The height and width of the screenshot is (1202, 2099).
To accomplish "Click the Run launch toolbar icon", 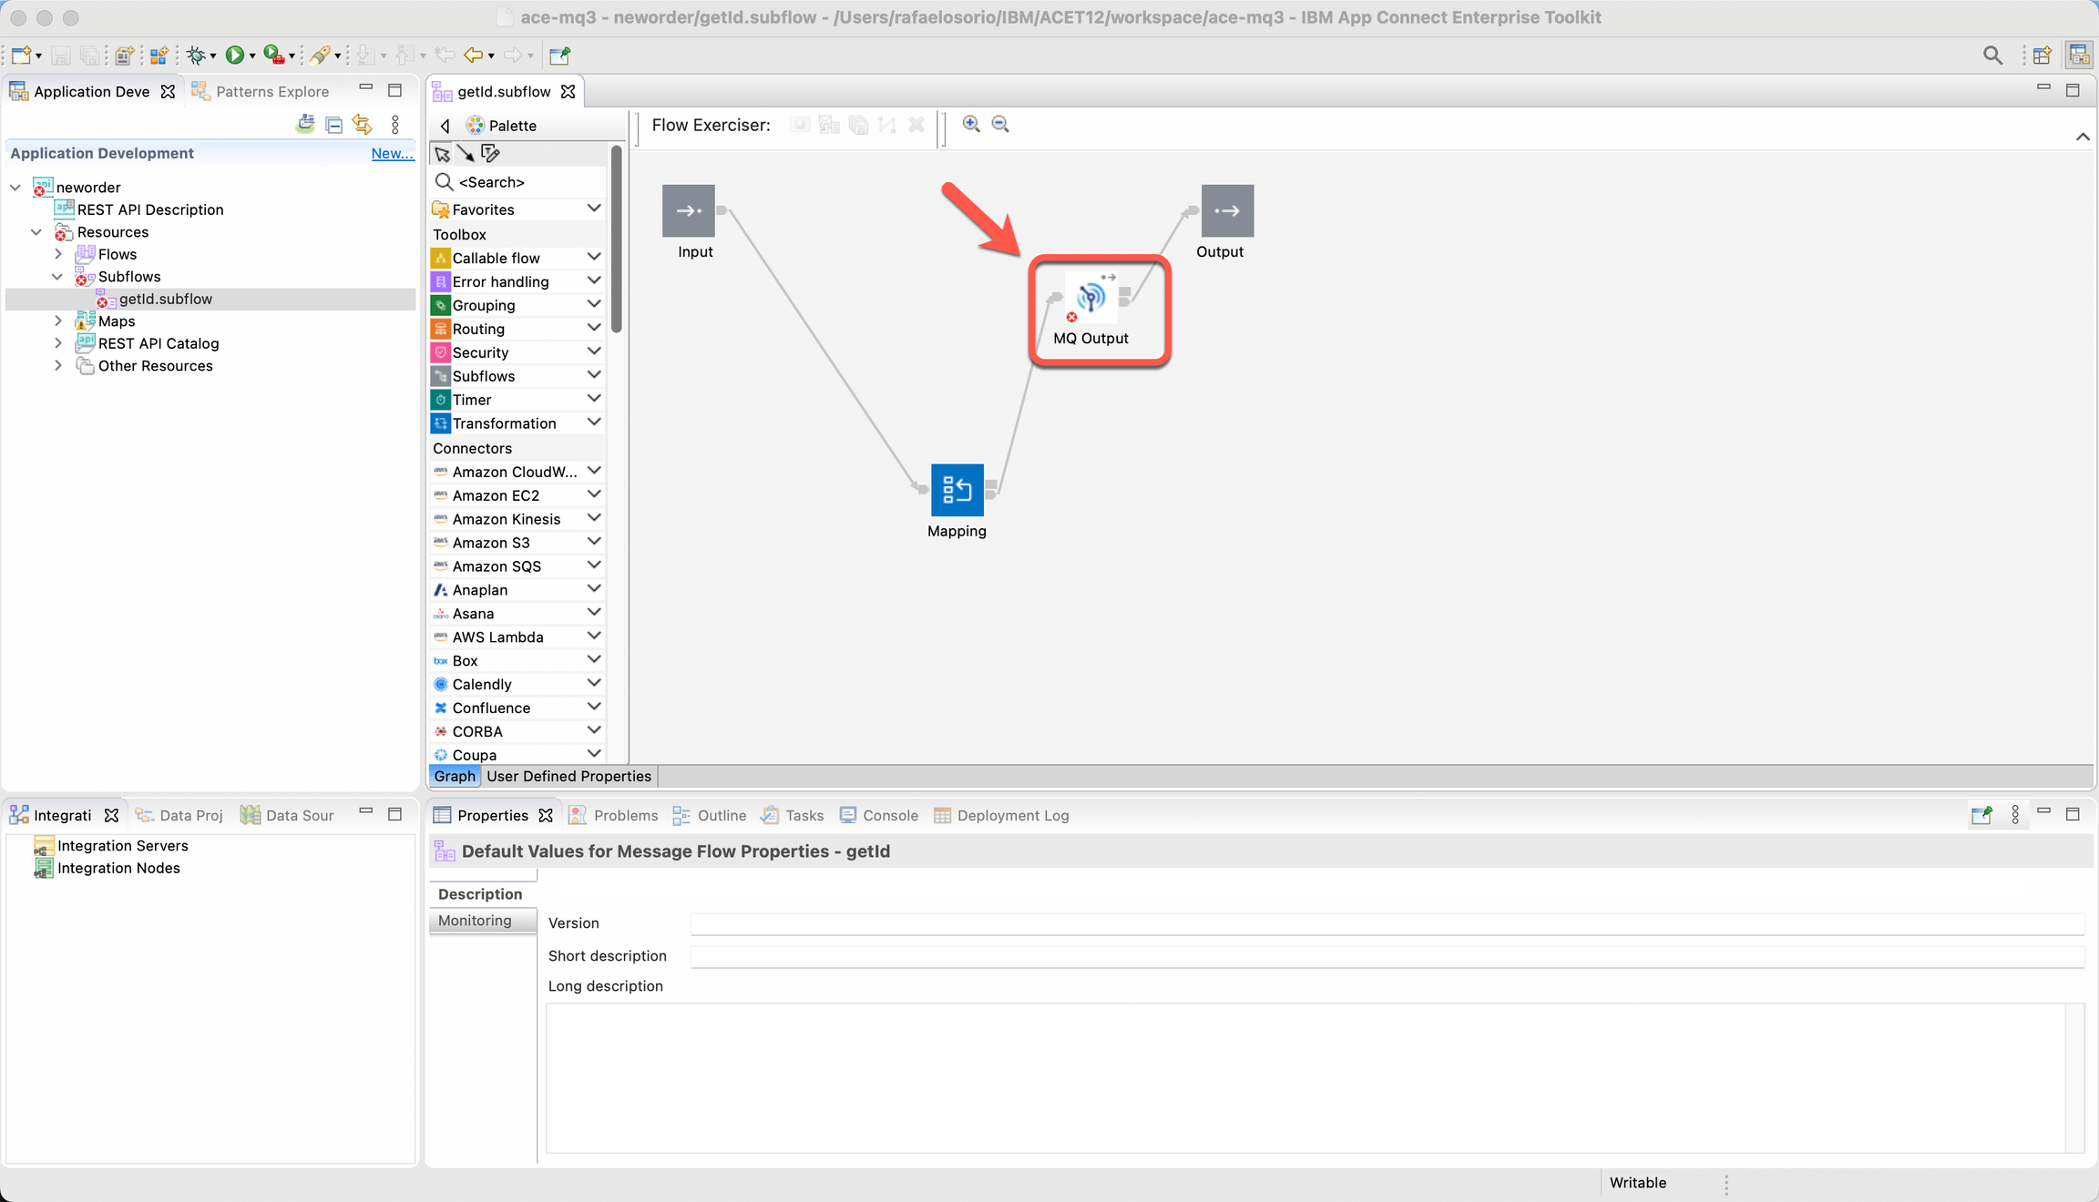I will (x=234, y=56).
